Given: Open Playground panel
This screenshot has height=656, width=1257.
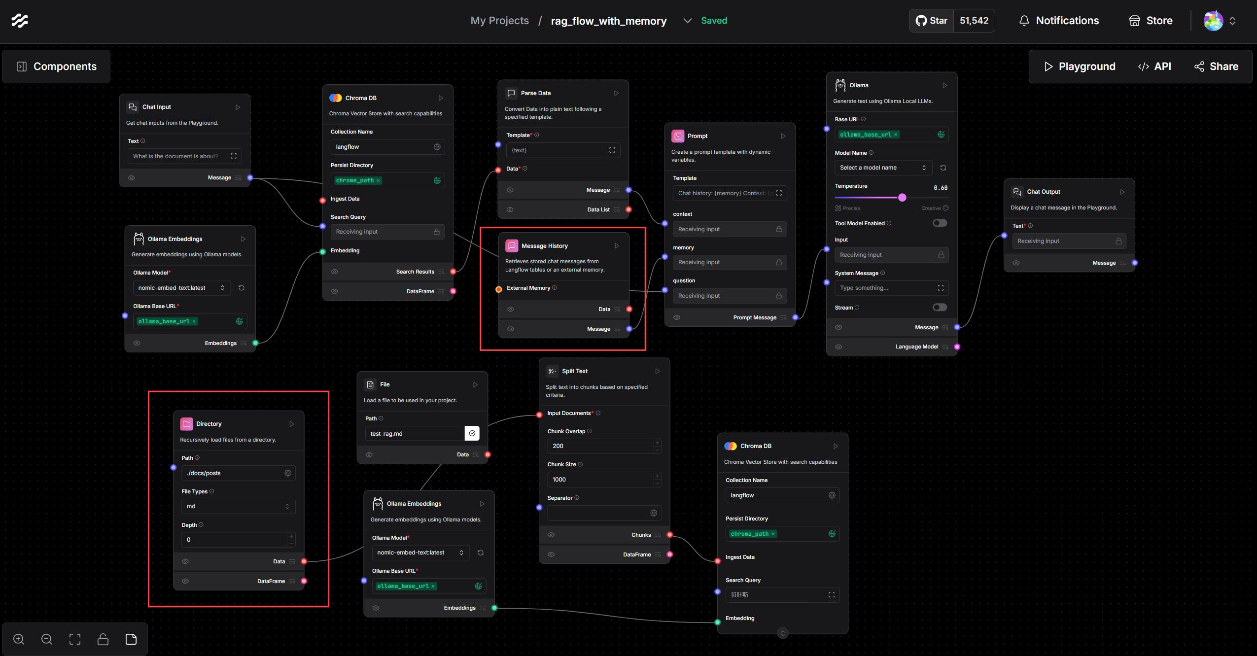Looking at the screenshot, I should point(1080,67).
